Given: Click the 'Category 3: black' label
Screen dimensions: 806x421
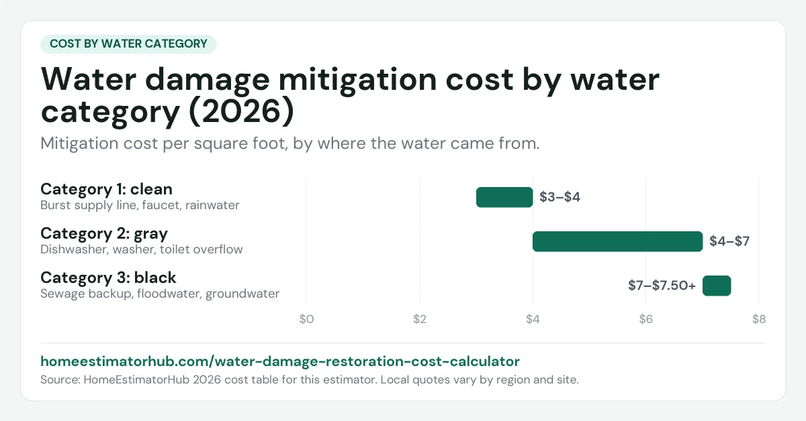Looking at the screenshot, I should [108, 278].
